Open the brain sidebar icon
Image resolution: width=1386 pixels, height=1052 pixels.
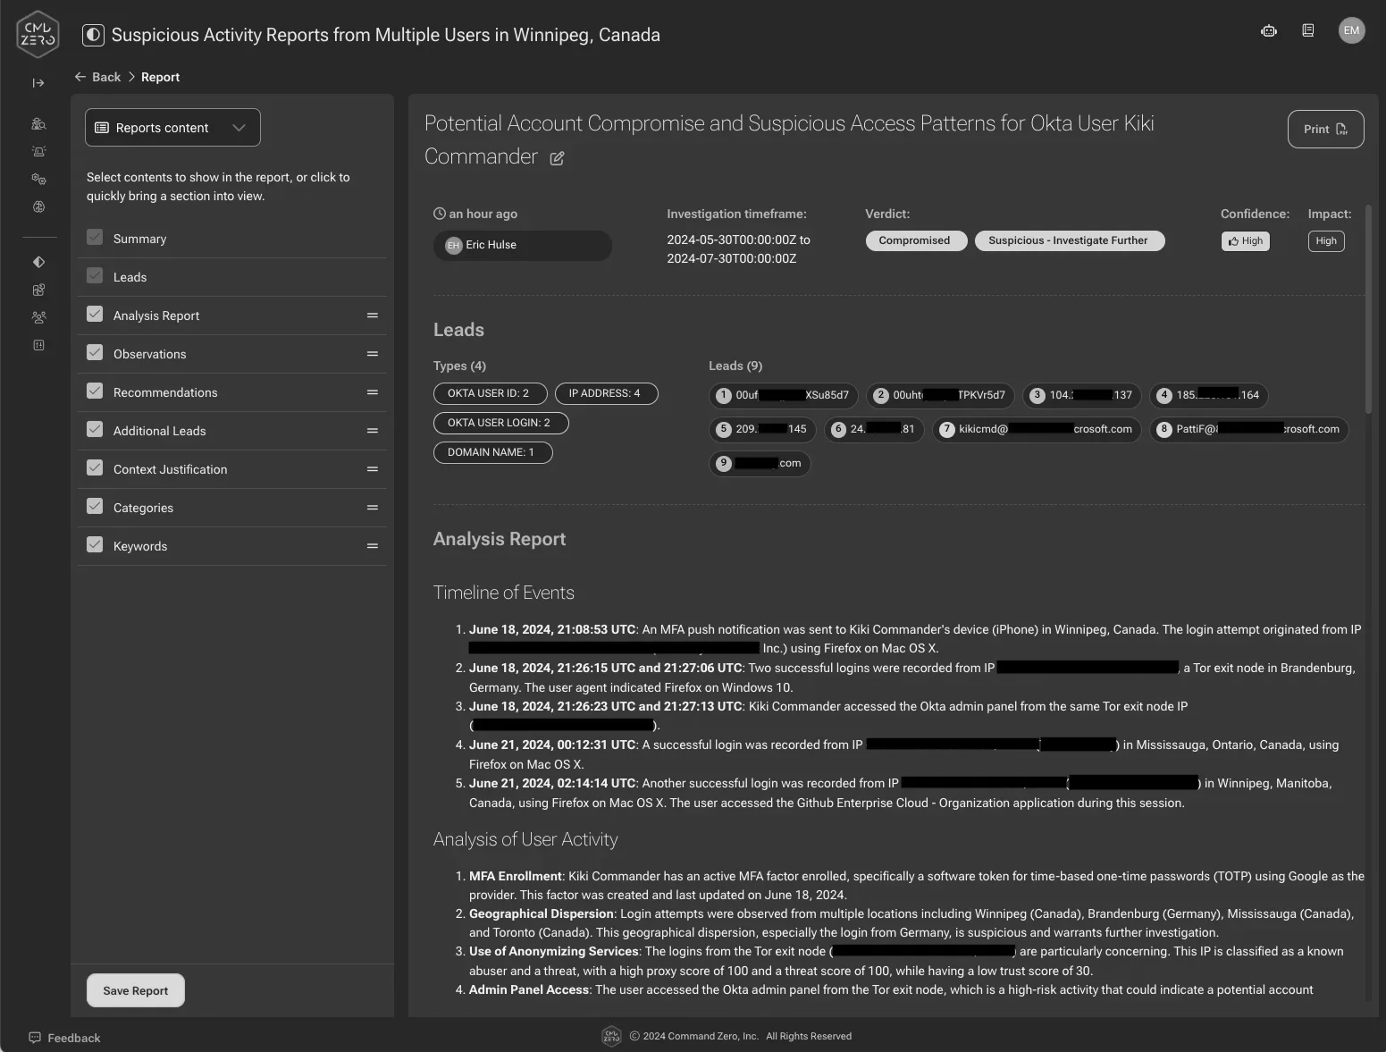pos(38,206)
